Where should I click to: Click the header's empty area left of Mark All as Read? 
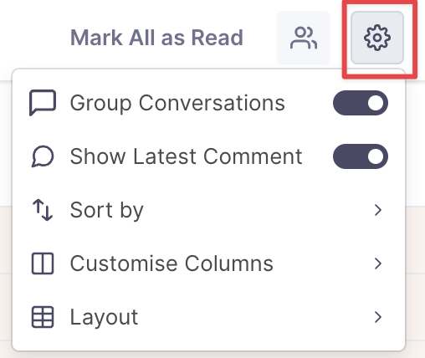click(33, 38)
